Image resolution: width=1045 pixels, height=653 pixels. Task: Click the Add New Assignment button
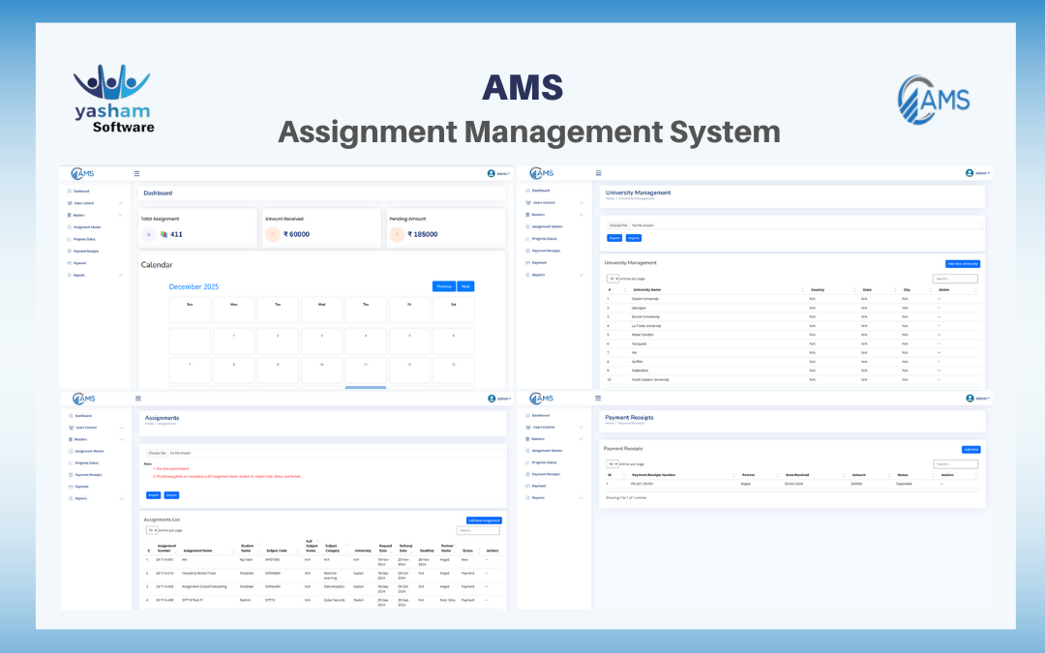(484, 520)
